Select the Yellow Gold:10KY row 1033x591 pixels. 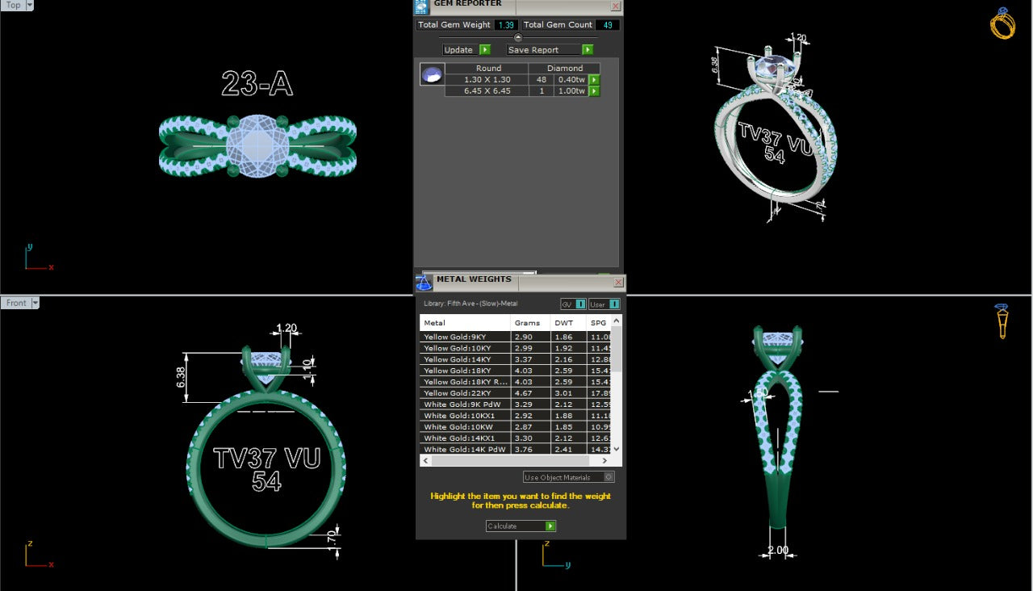tap(516, 348)
